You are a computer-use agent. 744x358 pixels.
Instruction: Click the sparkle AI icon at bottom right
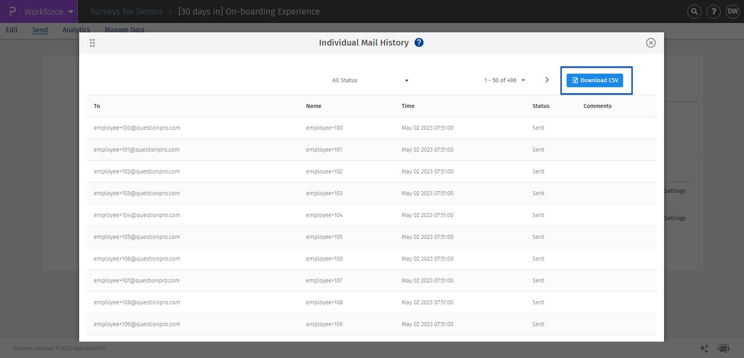pos(704,348)
